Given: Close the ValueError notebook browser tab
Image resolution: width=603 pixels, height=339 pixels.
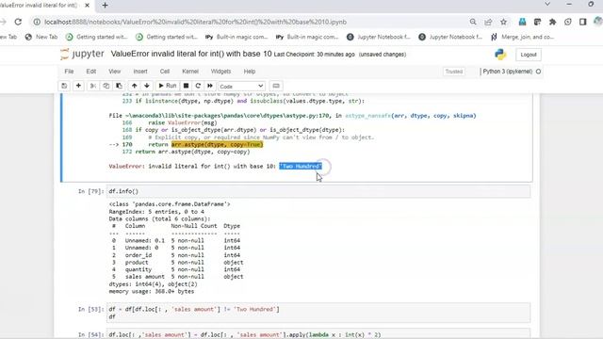Looking at the screenshot, I should 88,6.
